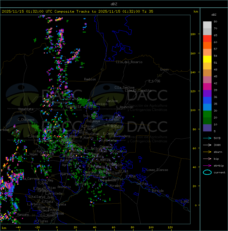228x231 pixels.
Task: Click the yellow eburn arrow icon
Action: click(x=207, y=152)
